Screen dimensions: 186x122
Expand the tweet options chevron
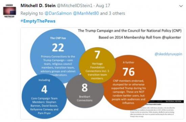pos(181,6)
